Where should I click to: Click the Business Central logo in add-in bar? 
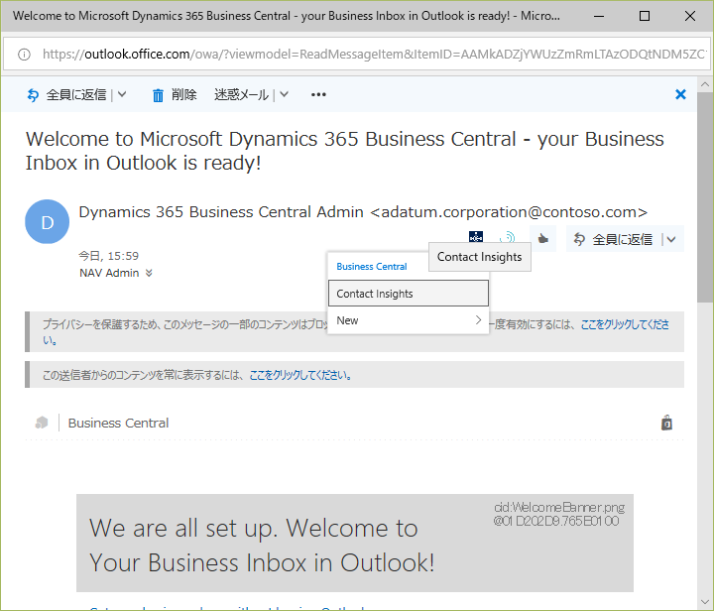(x=42, y=423)
